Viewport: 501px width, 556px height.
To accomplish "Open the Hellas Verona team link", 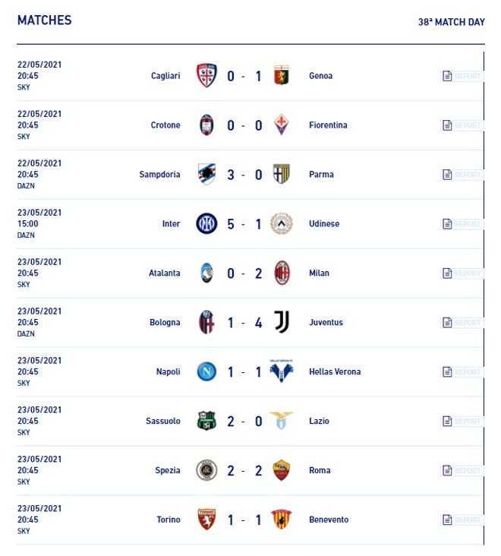I will (x=335, y=371).
